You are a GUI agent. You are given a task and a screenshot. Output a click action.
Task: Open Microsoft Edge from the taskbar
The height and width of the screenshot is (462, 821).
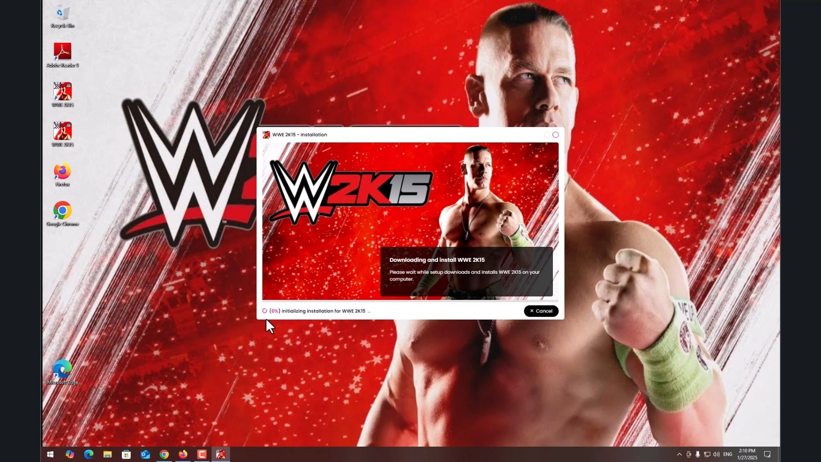(x=89, y=454)
